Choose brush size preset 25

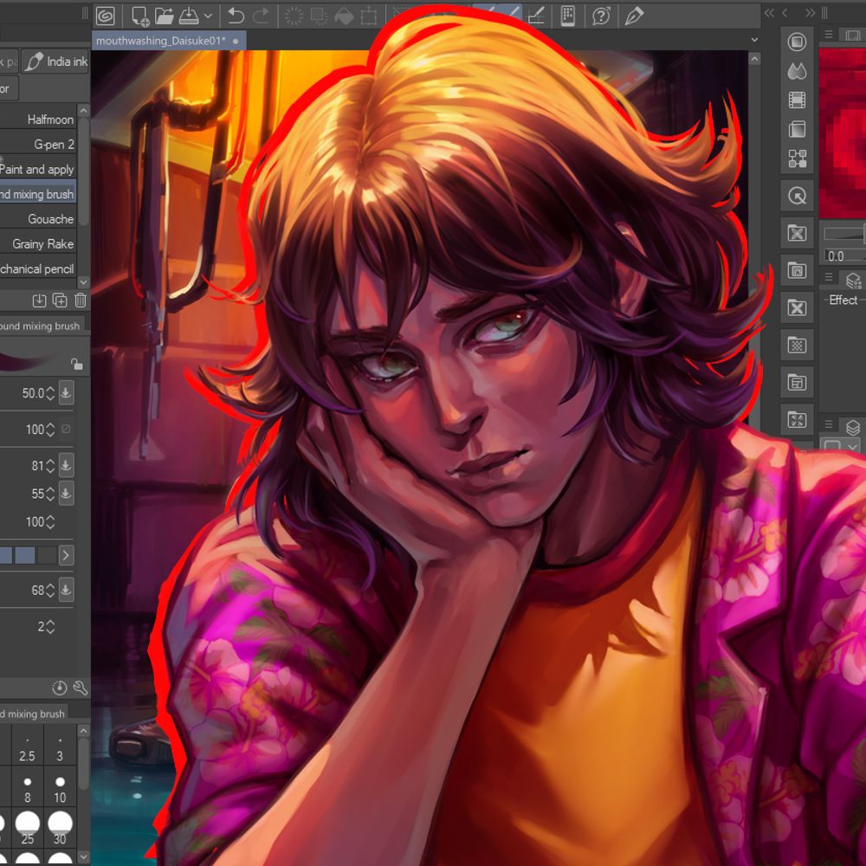click(x=27, y=829)
